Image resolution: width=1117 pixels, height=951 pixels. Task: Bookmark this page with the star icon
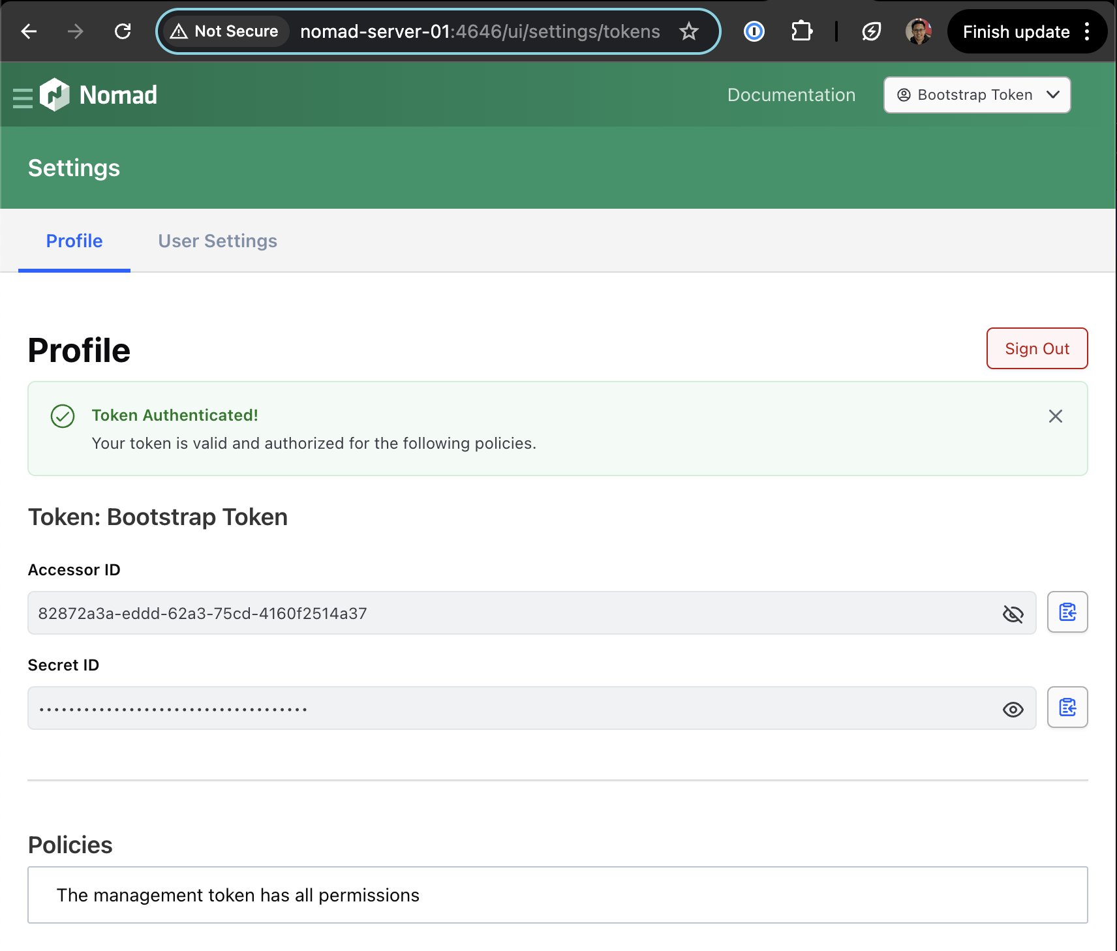688,31
